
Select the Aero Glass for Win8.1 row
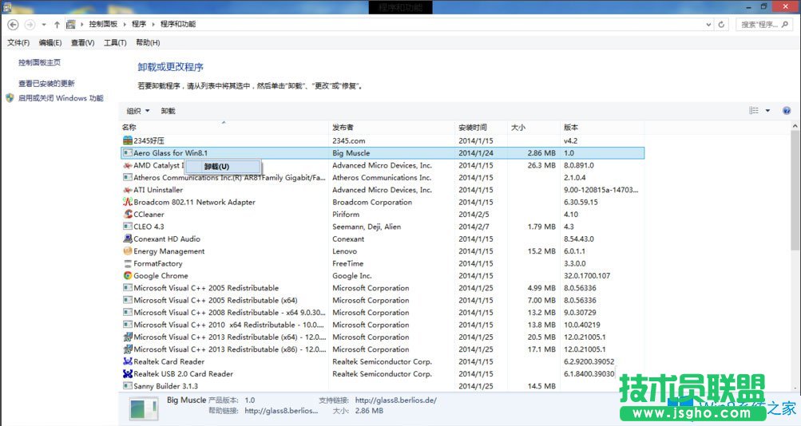[382, 152]
